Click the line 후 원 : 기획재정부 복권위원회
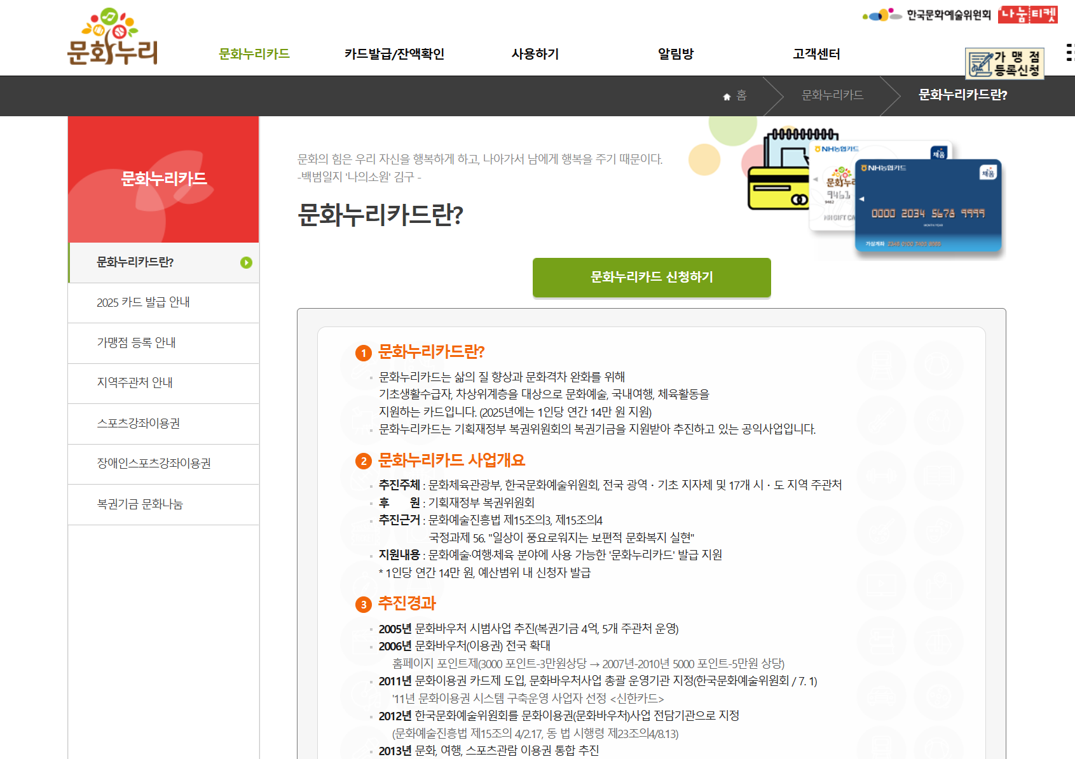The width and height of the screenshot is (1075, 759). (456, 503)
